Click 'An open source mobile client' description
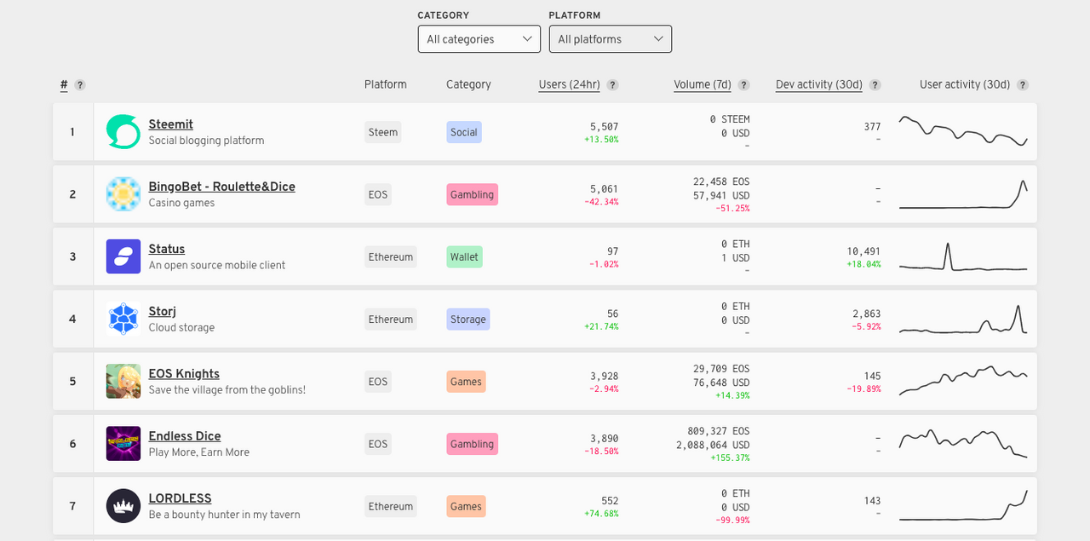This screenshot has width=1090, height=541. [217, 265]
